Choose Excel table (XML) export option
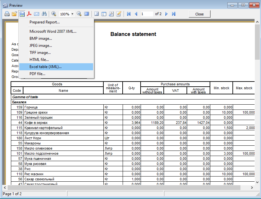 click(x=46, y=67)
